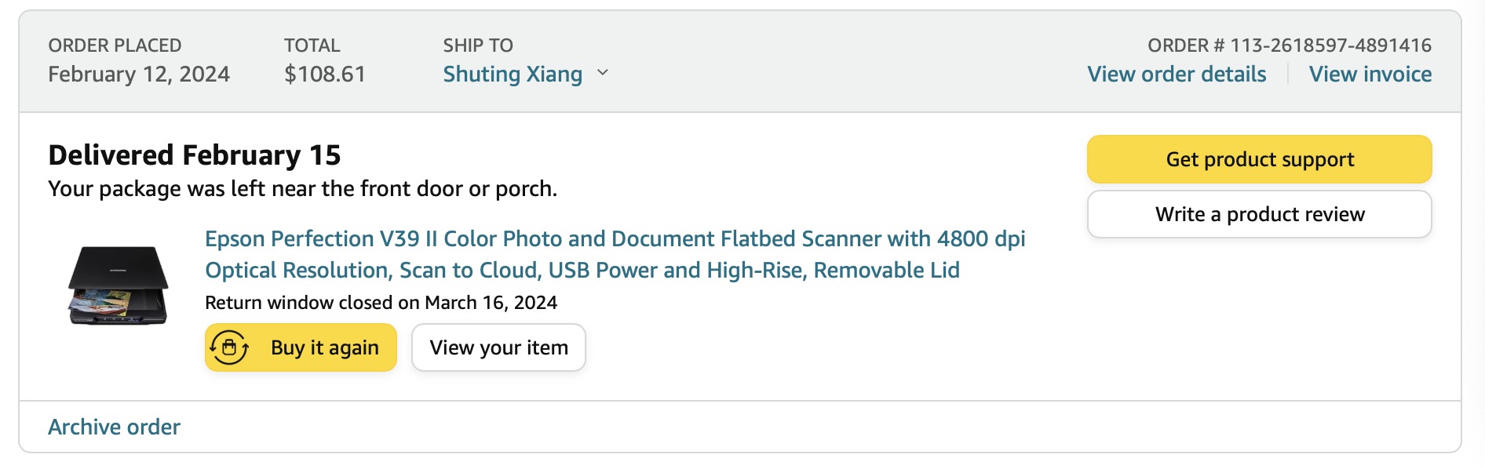Expand the chevron beside Shuting Xiang

[x=603, y=73]
